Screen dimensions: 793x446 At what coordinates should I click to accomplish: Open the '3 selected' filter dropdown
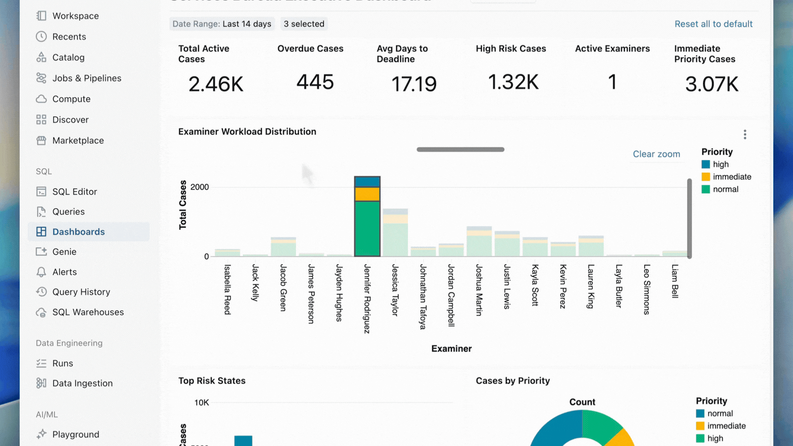304,24
